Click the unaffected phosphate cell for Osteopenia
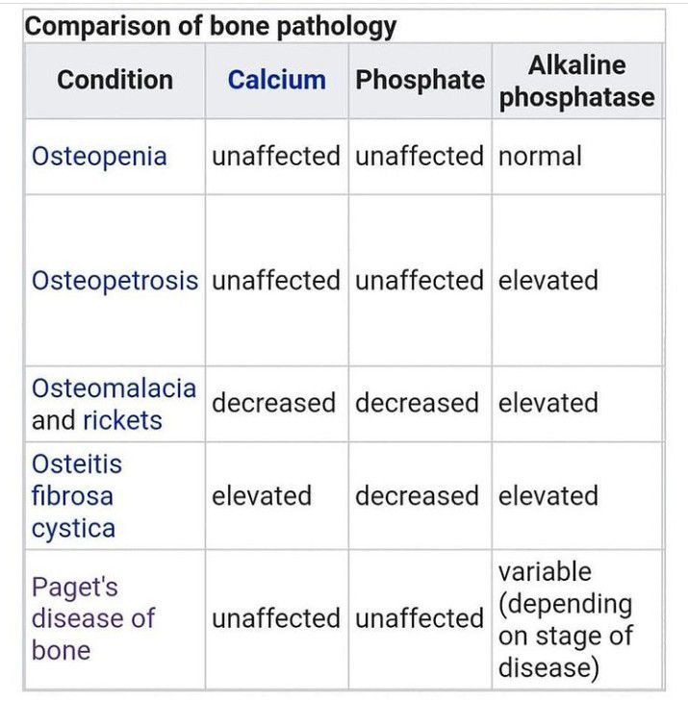 tap(419, 157)
